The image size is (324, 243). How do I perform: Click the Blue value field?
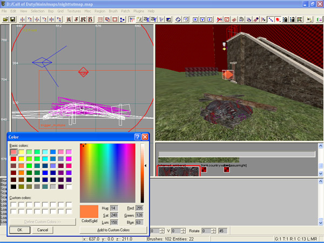[x=139, y=222]
